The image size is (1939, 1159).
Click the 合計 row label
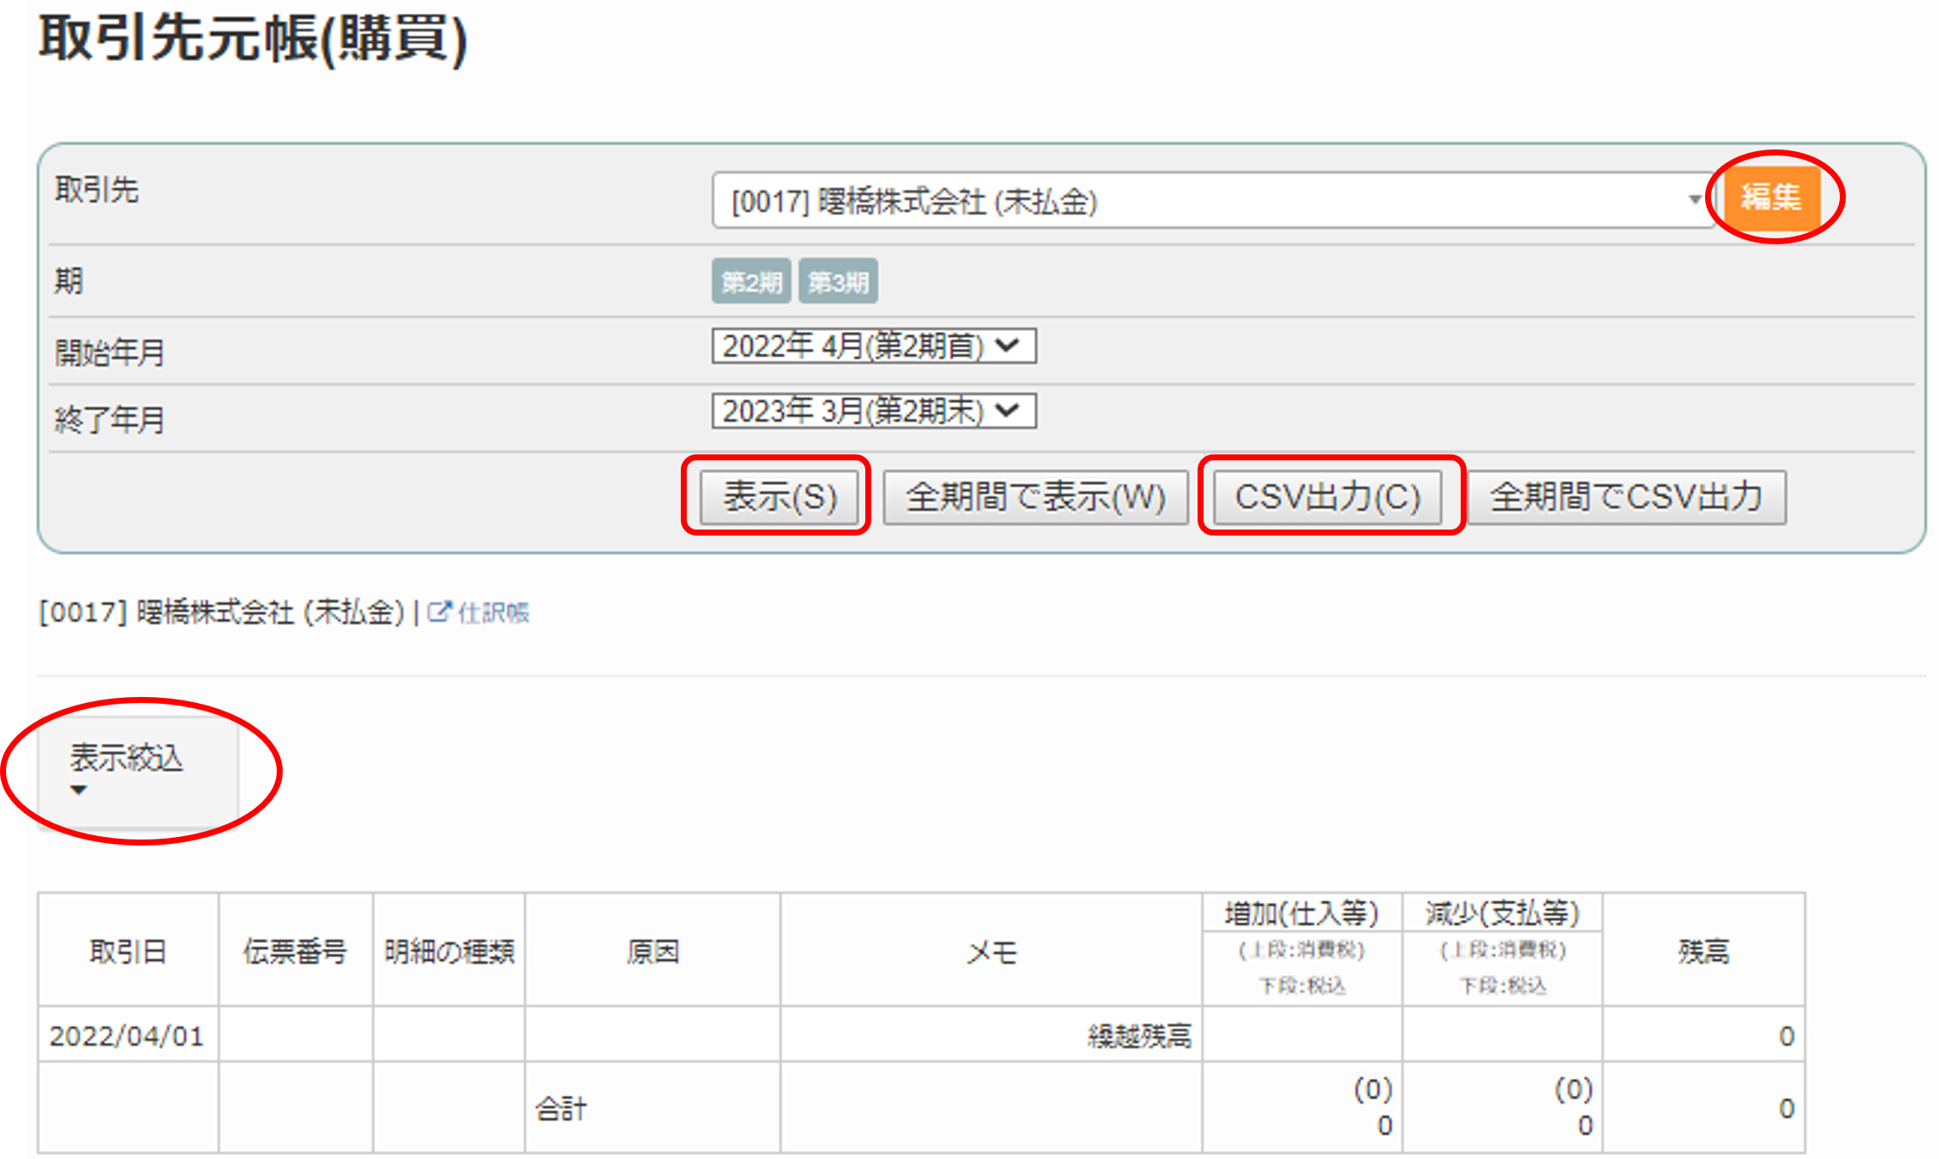[x=561, y=1109]
